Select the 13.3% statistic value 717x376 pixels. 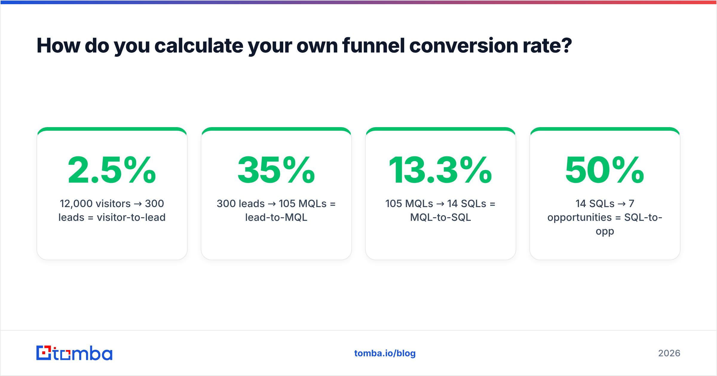[440, 170]
